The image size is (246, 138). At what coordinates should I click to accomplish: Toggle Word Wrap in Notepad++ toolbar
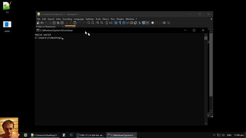[116, 23]
